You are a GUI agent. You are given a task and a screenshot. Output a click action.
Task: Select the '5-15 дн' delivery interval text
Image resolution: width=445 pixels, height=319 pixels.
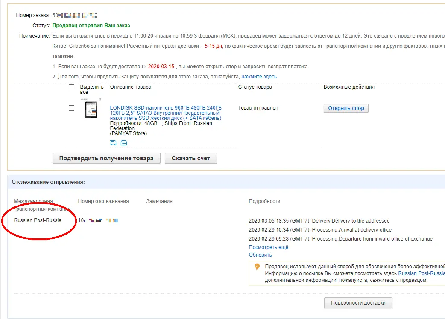pos(214,46)
